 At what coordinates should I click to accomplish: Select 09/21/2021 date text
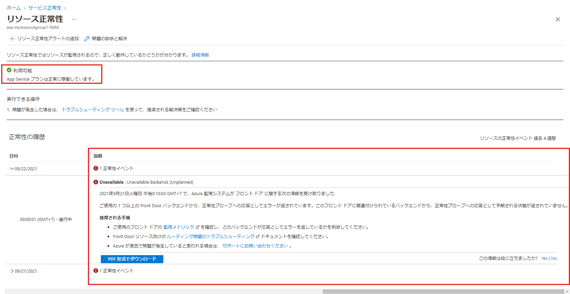coord(26,271)
